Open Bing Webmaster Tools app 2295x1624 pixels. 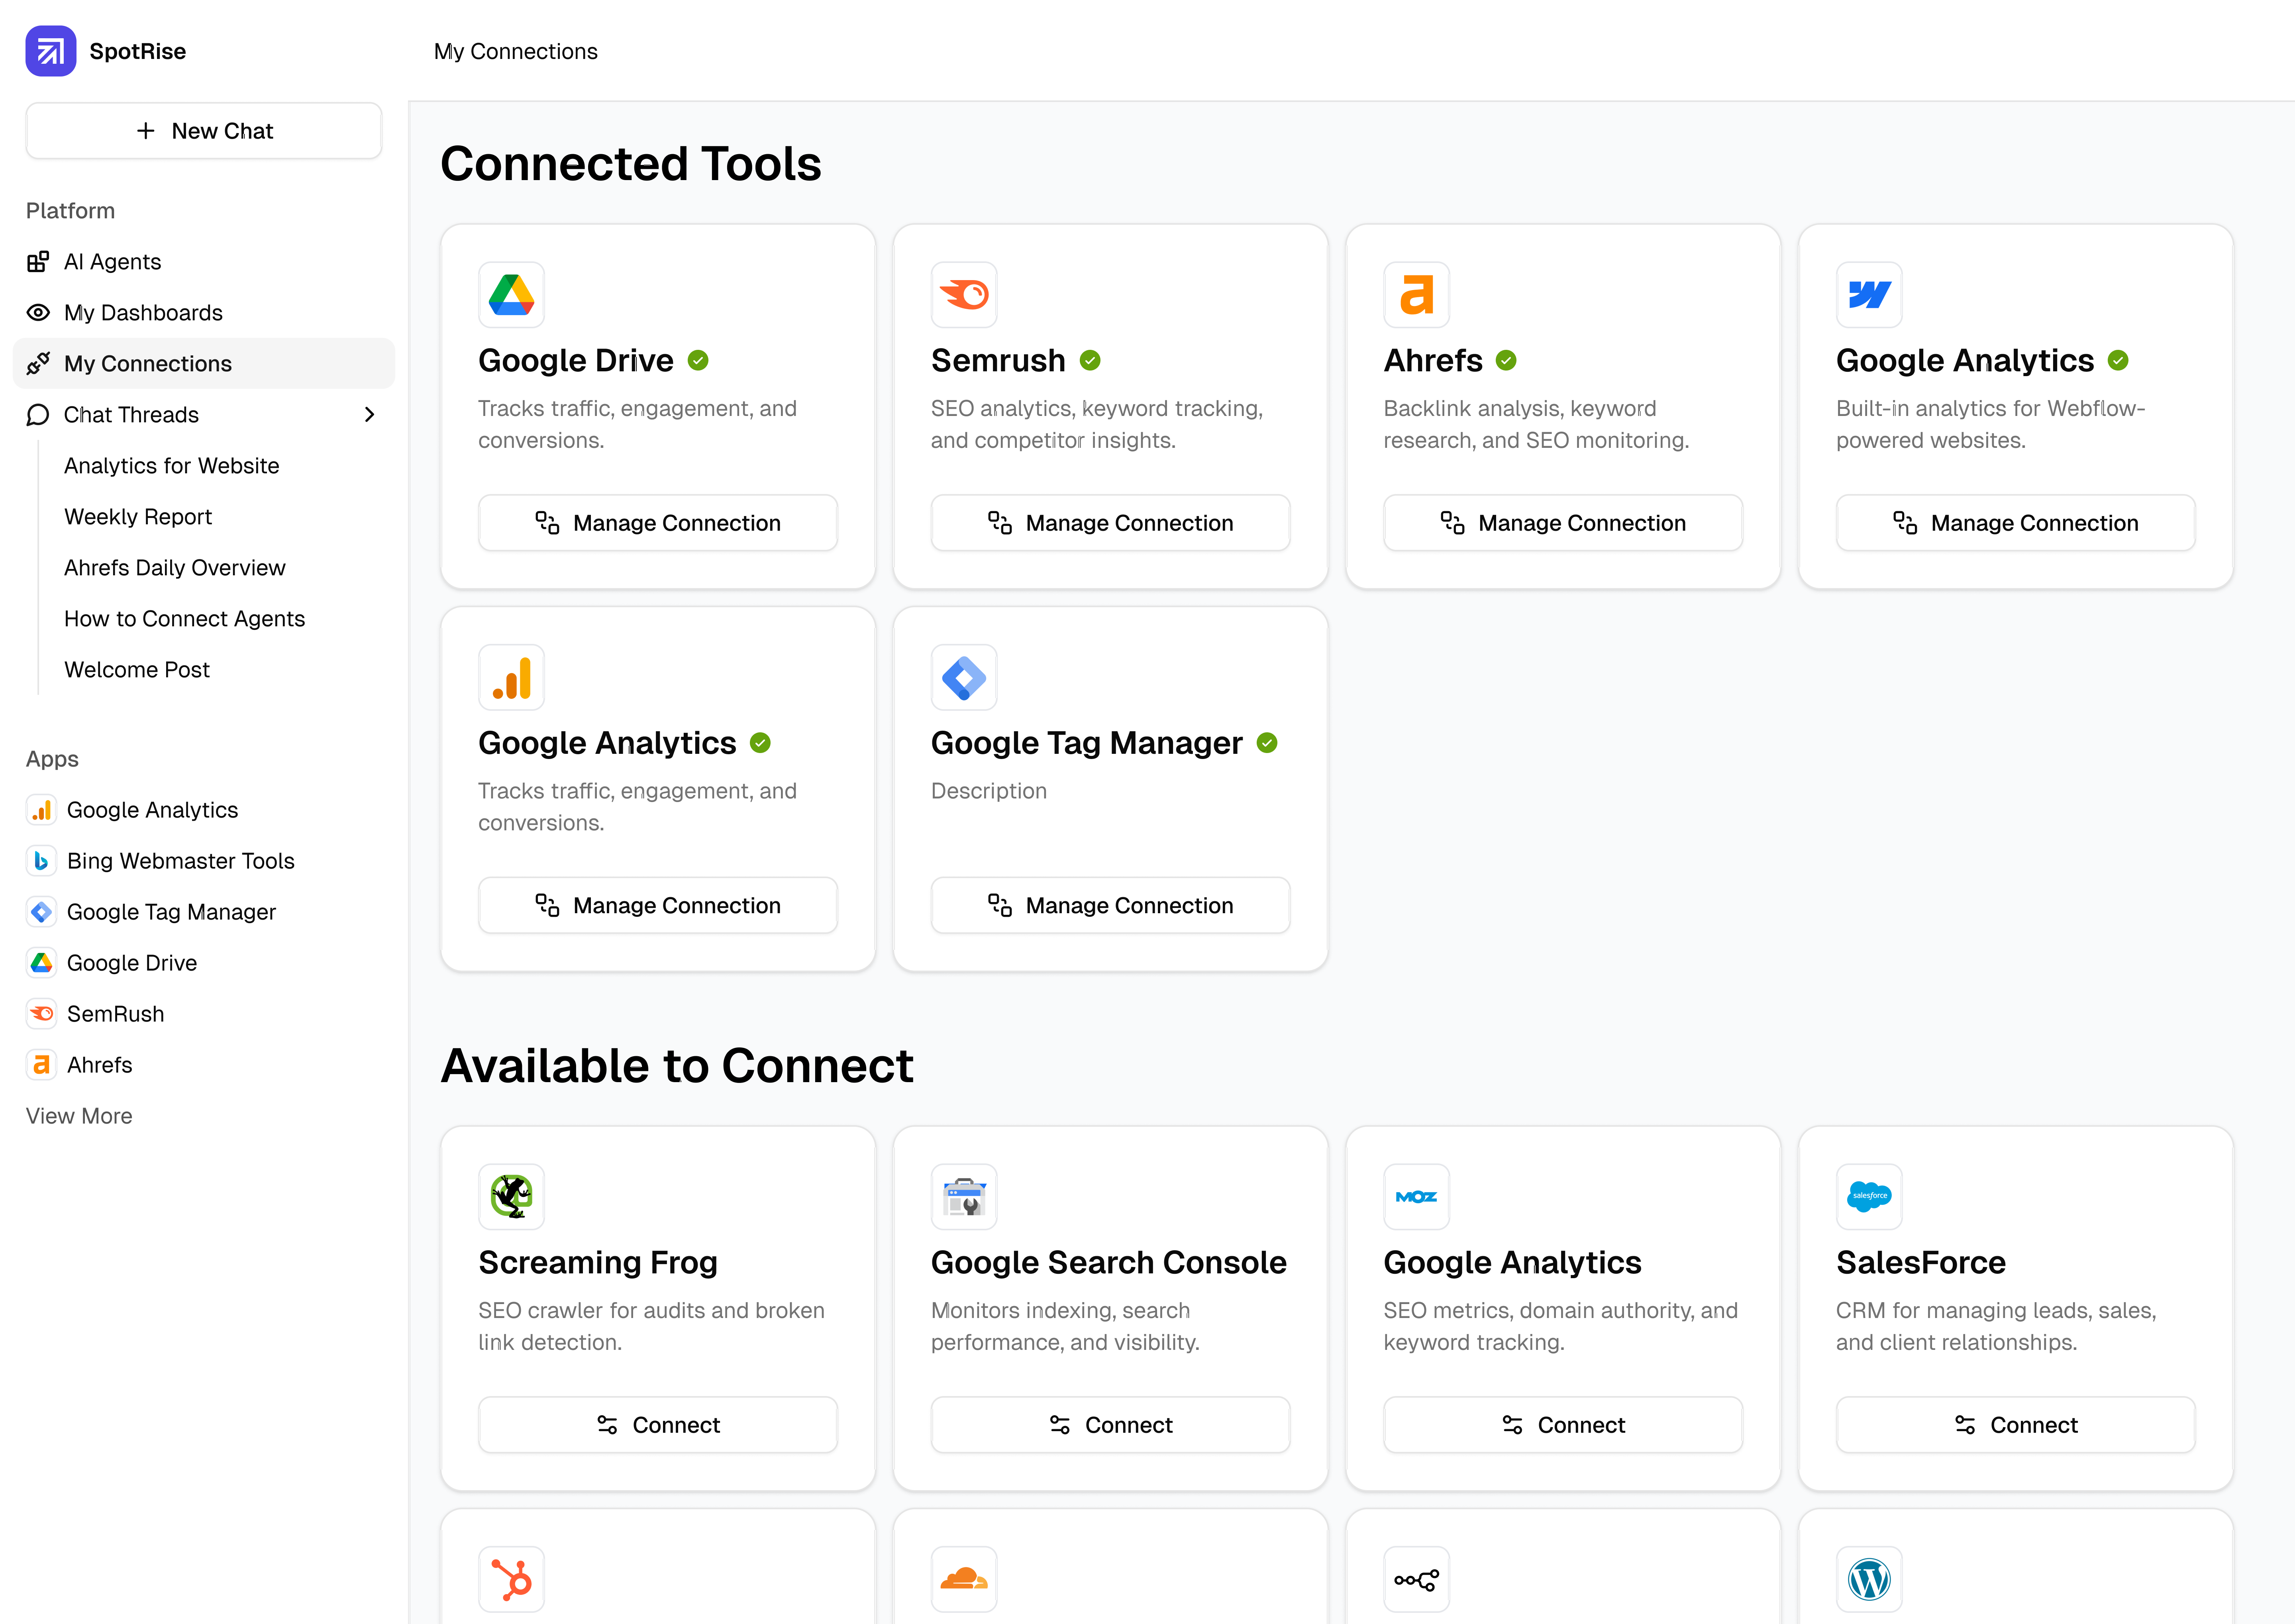coord(180,861)
